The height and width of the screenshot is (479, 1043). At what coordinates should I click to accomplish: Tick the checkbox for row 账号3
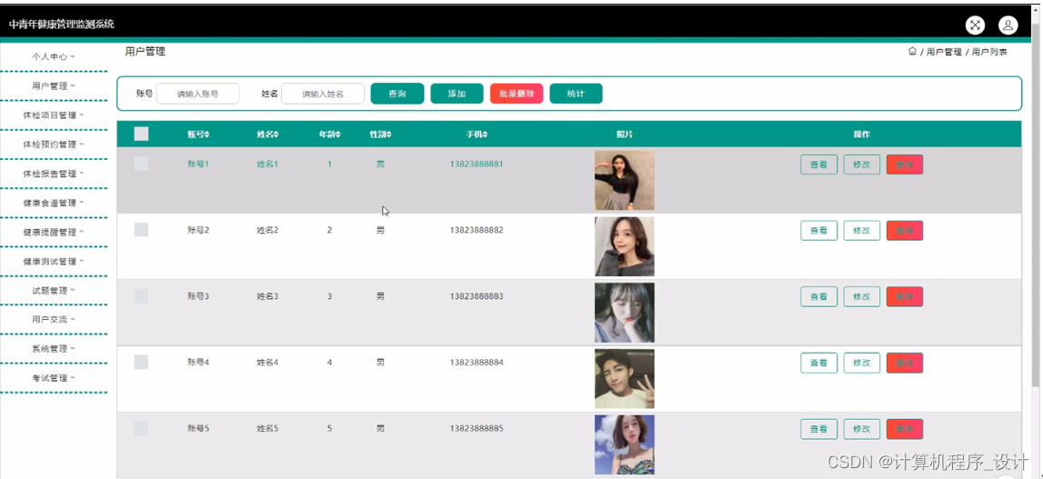(x=141, y=296)
